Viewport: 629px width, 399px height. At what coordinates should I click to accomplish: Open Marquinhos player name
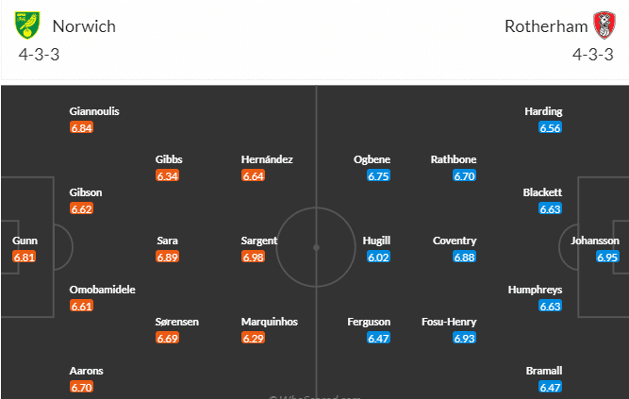(x=270, y=322)
